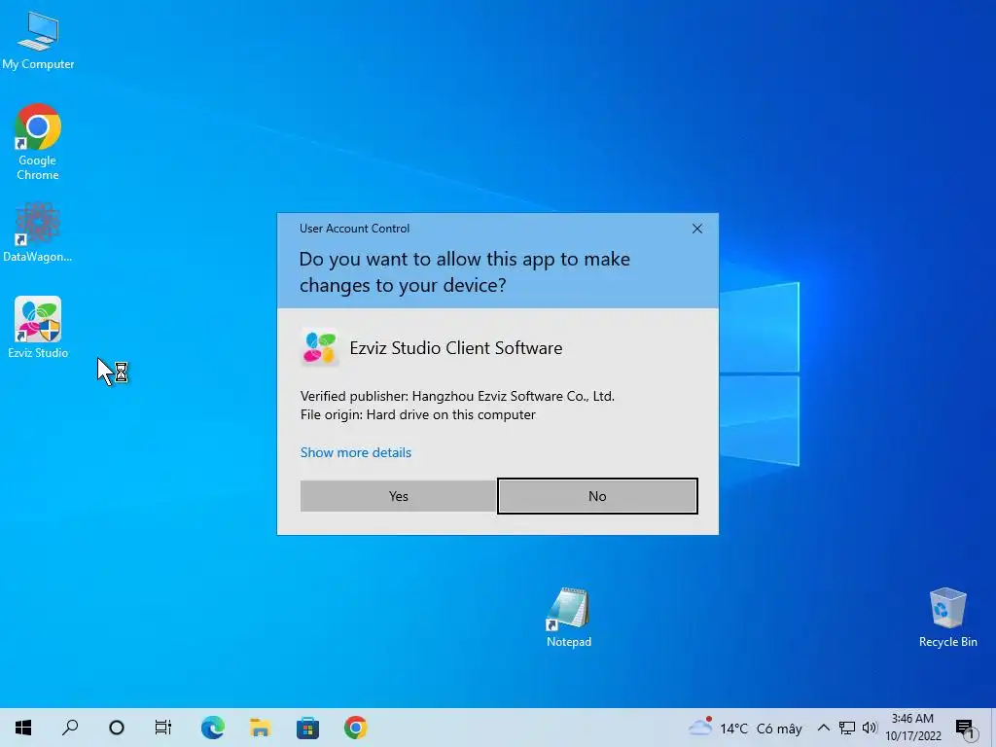Click the Có mây weather label
996x747 pixels.
(779, 729)
